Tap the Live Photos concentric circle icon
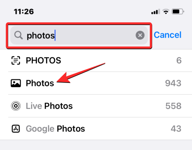 16,106
